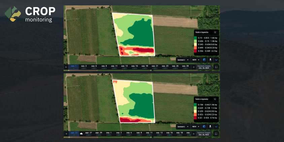This screenshot has height=142, width=284.
Task: Enter fullscreen on the bottom map
Action: [216, 134]
